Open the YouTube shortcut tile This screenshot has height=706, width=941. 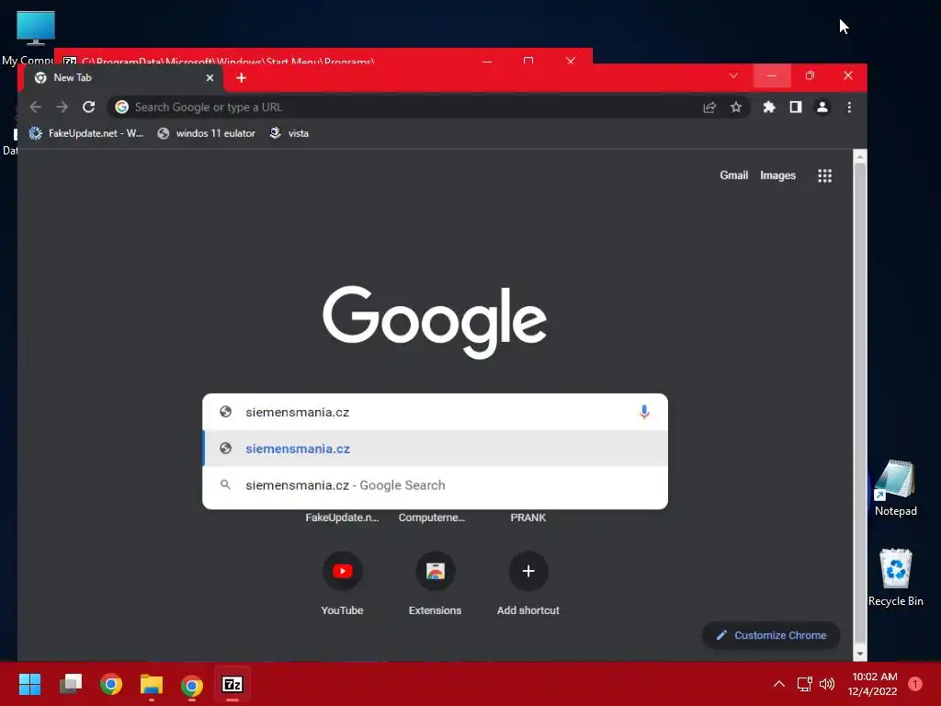[342, 583]
